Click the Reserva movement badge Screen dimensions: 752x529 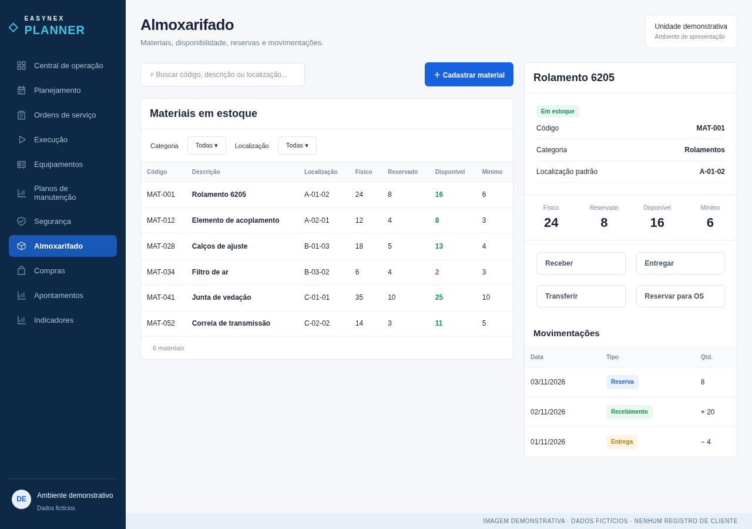622,382
